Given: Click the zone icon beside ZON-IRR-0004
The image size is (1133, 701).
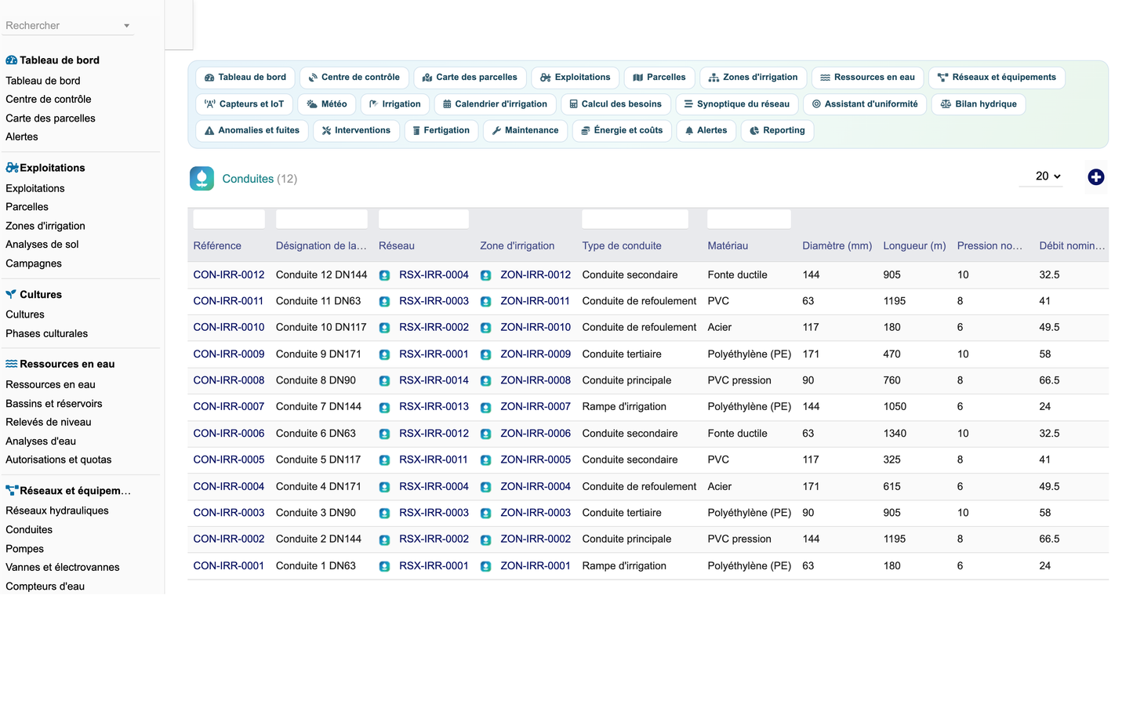Looking at the screenshot, I should coord(485,487).
